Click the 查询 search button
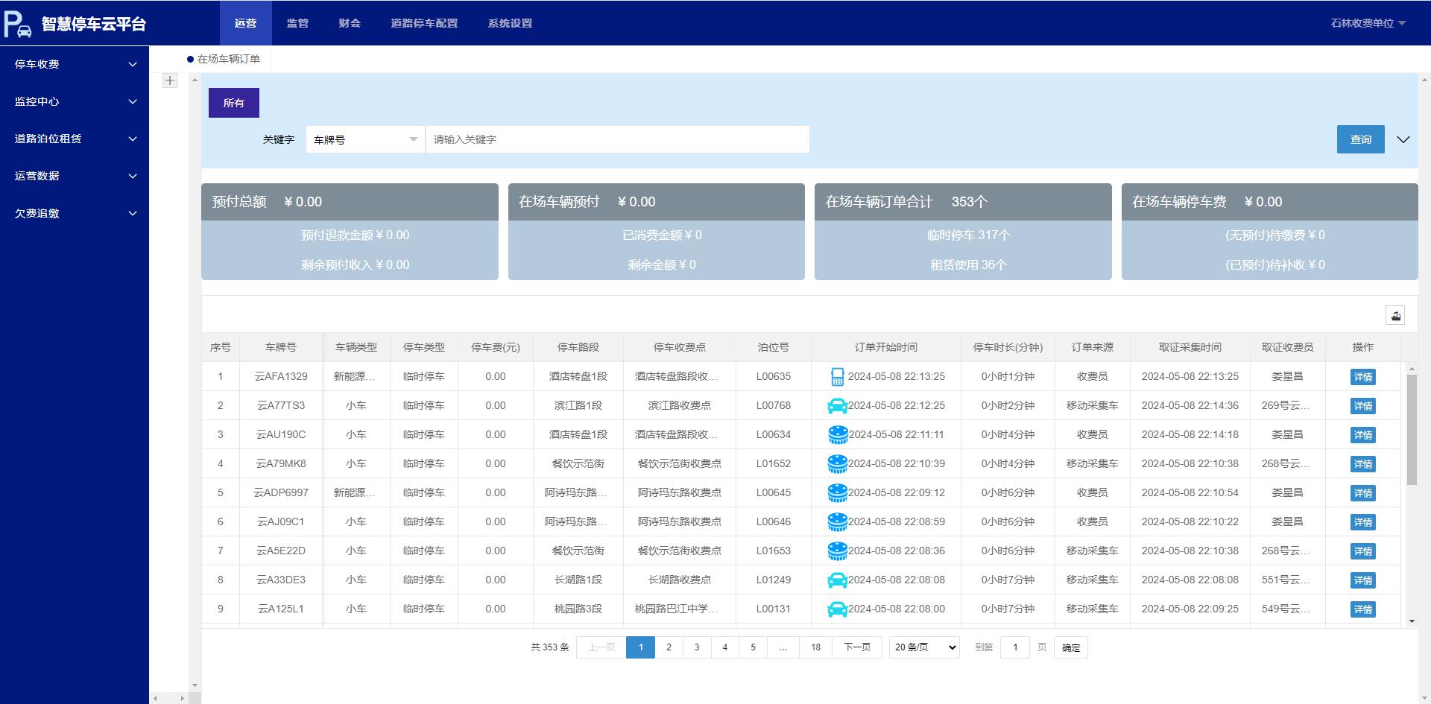The height and width of the screenshot is (704, 1431). [1360, 139]
